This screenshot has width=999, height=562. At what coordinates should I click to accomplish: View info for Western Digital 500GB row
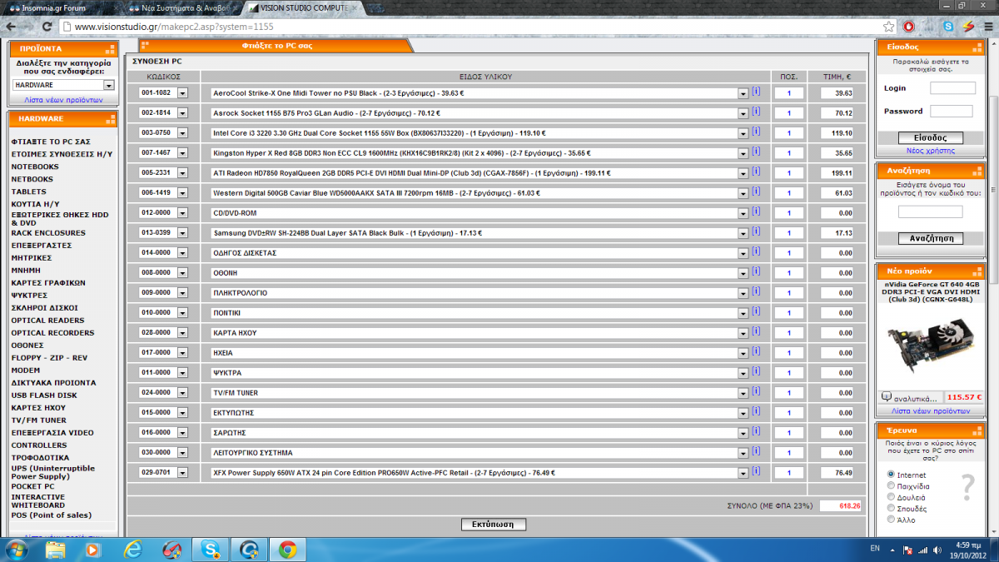pos(756,191)
